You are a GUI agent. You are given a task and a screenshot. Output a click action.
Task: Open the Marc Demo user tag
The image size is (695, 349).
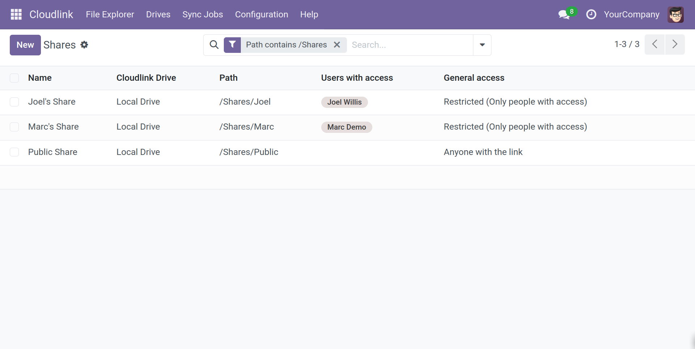point(346,127)
